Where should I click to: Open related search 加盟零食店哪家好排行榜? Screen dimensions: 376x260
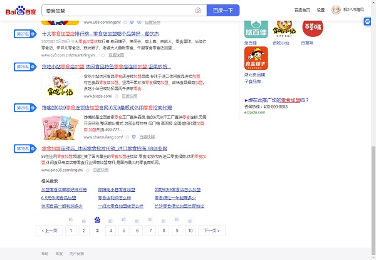pyautogui.click(x=64, y=190)
